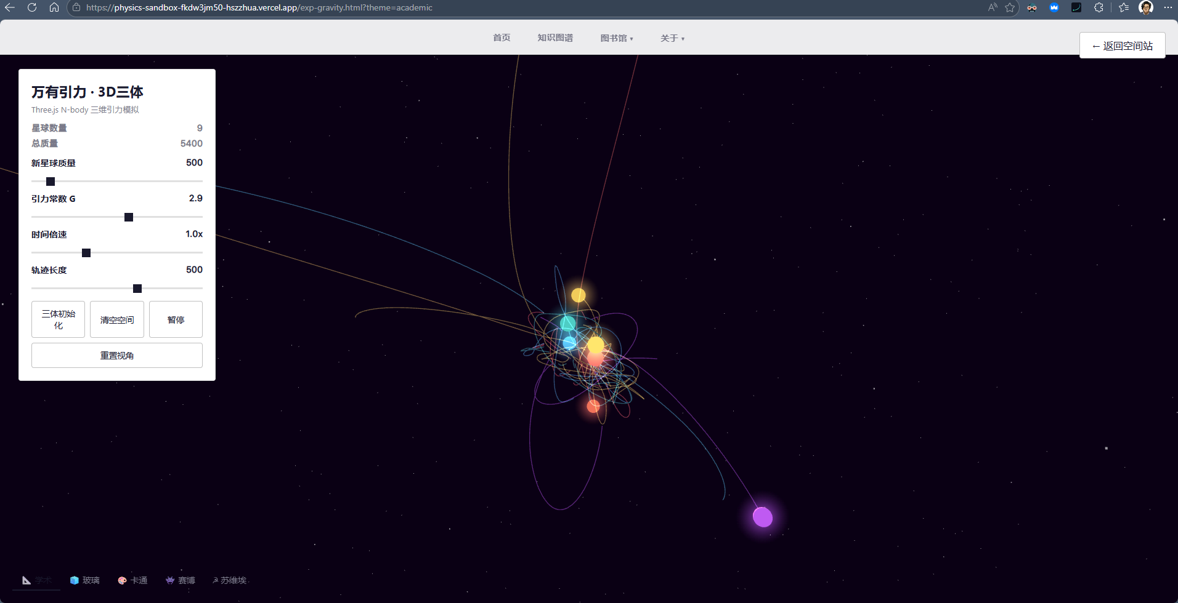This screenshot has height=603, width=1178.
Task: Bookmark this page with the star icon
Action: [x=1010, y=7]
